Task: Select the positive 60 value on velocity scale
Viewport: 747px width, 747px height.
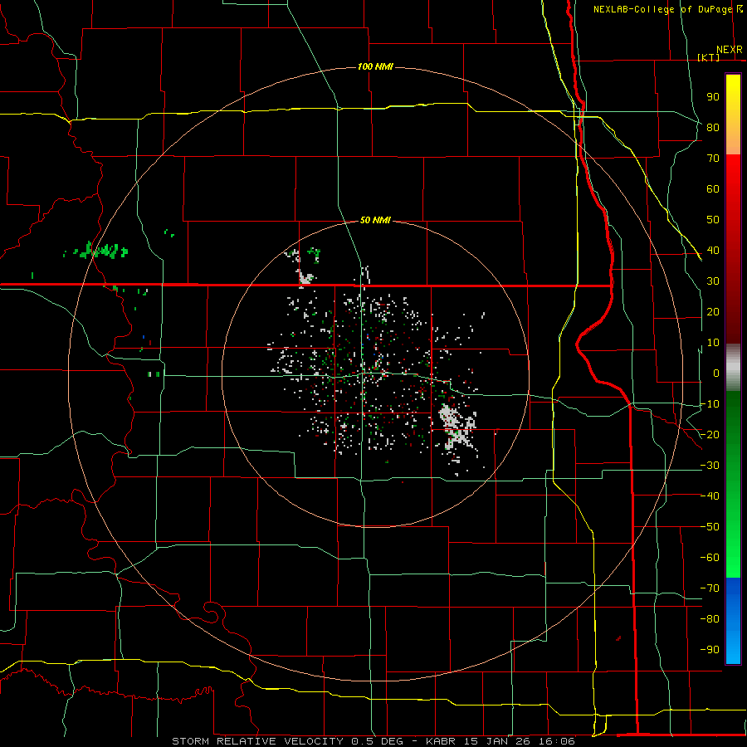Action: coord(713,188)
